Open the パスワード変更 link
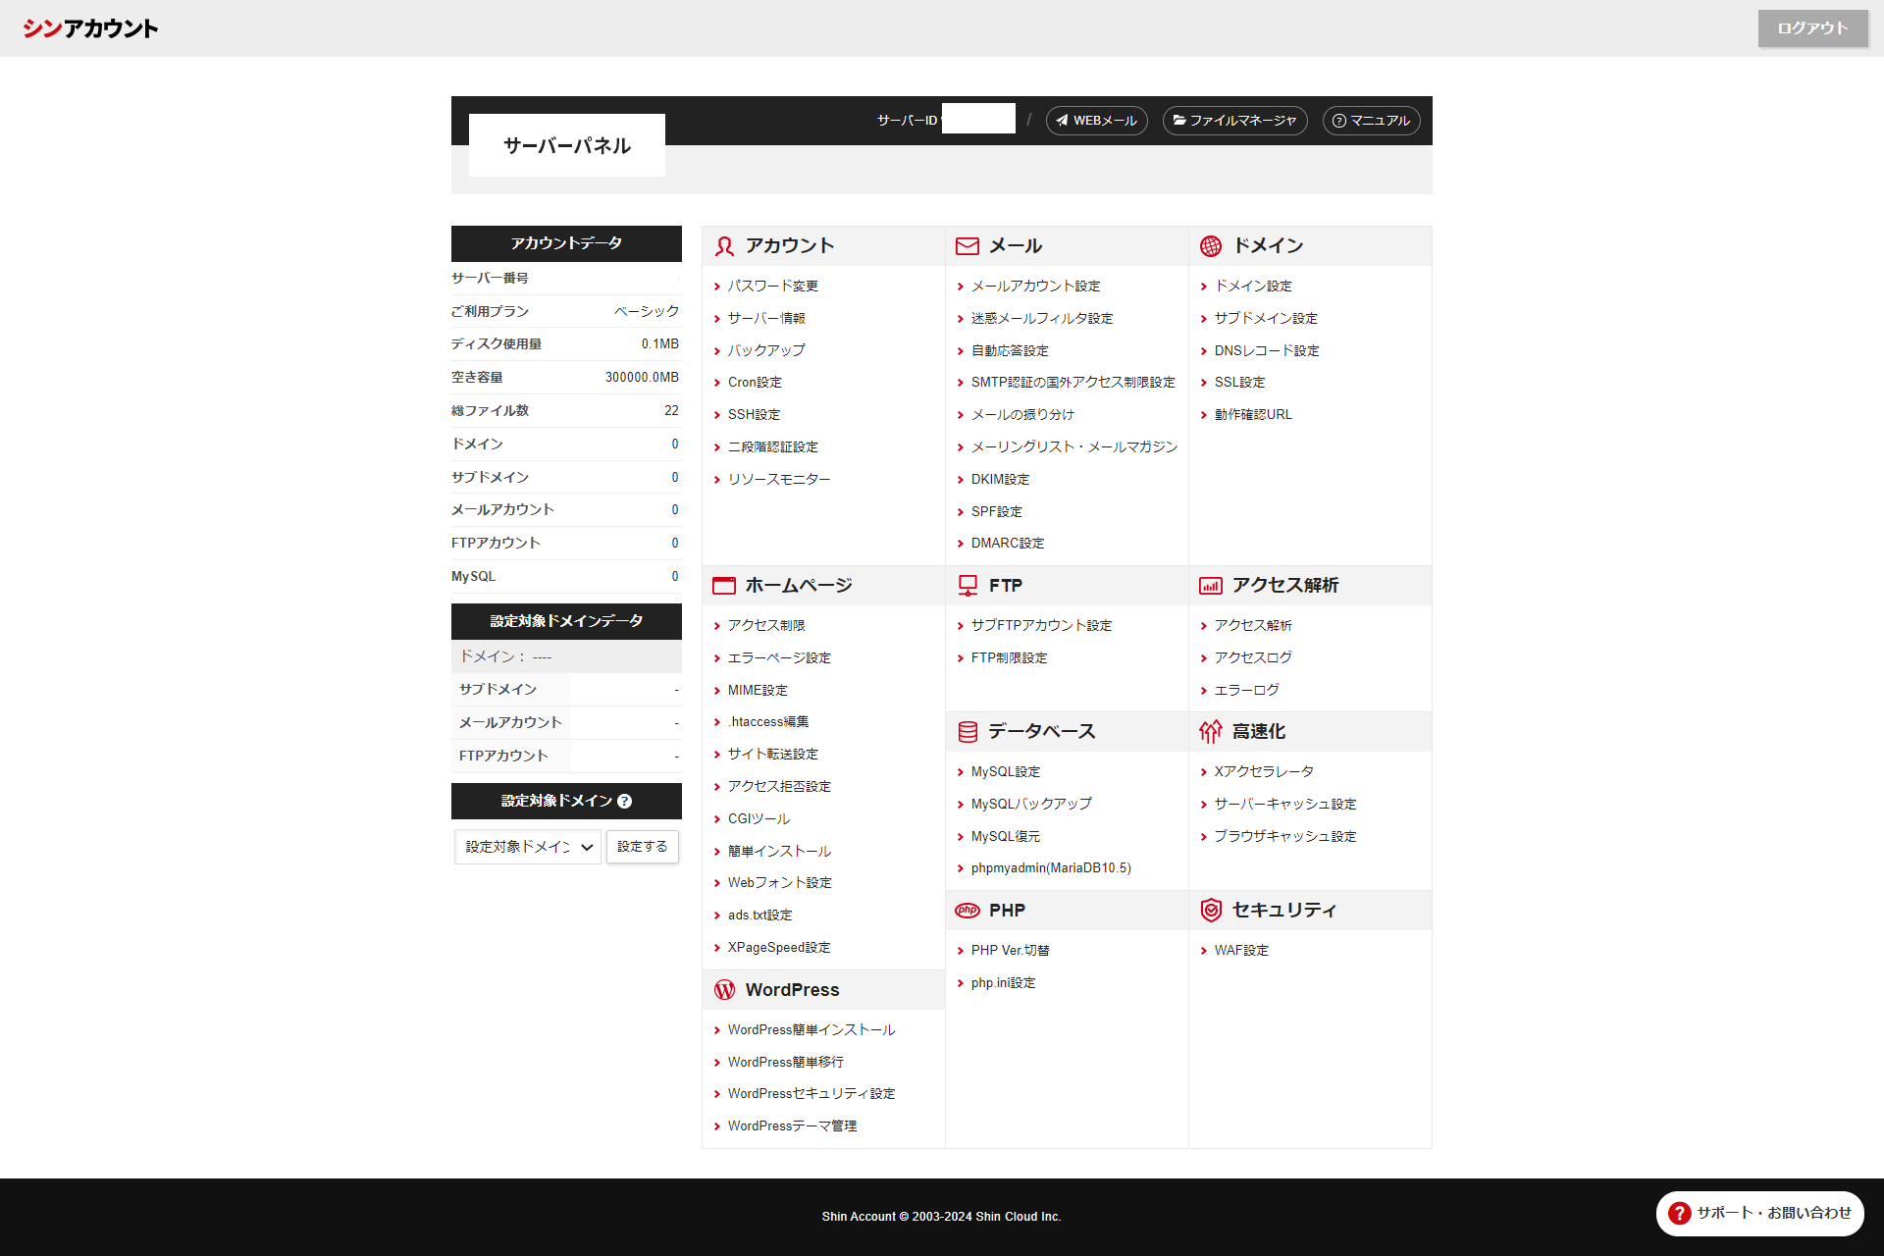Image resolution: width=1884 pixels, height=1256 pixels. point(772,287)
